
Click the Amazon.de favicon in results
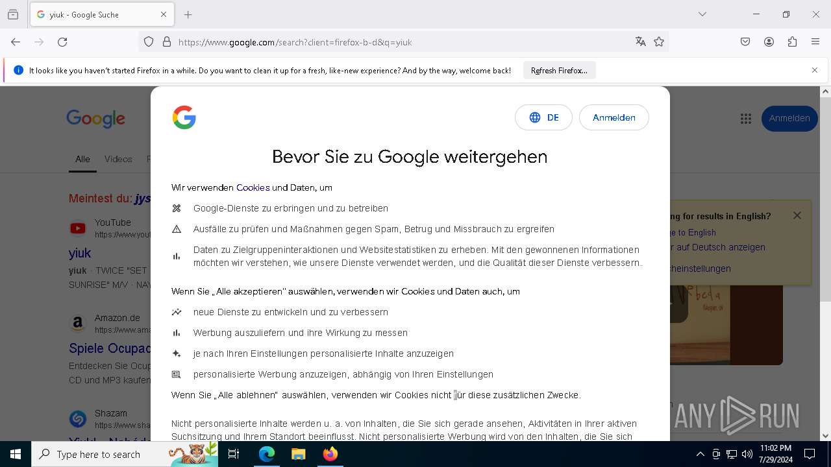click(78, 324)
